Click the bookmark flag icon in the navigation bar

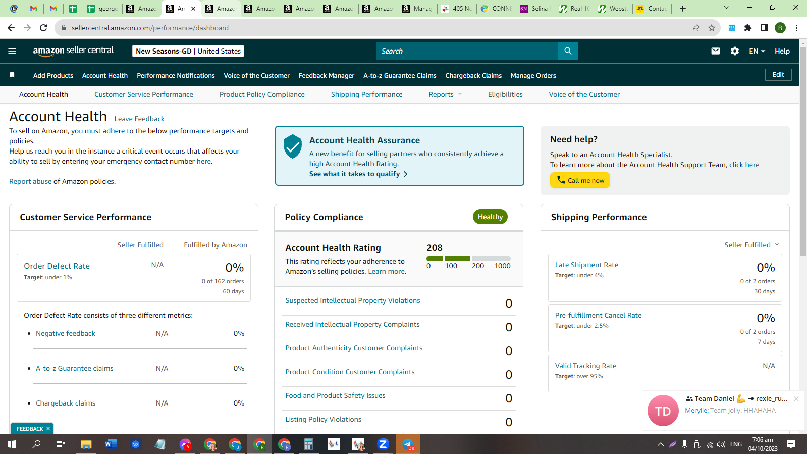[12, 75]
